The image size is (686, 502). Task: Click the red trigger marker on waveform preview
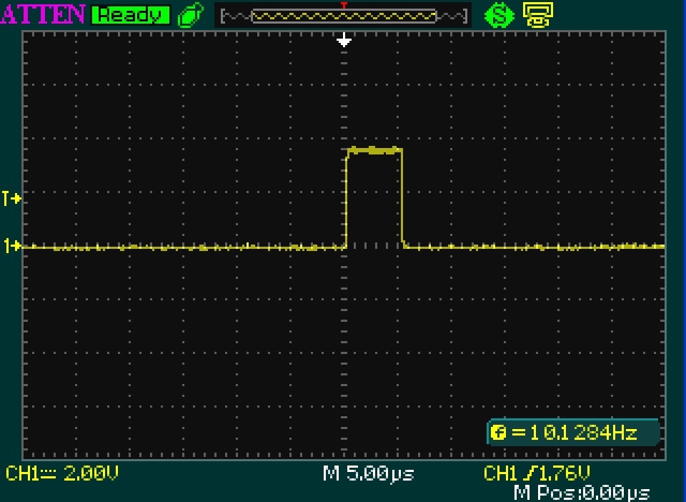[344, 6]
